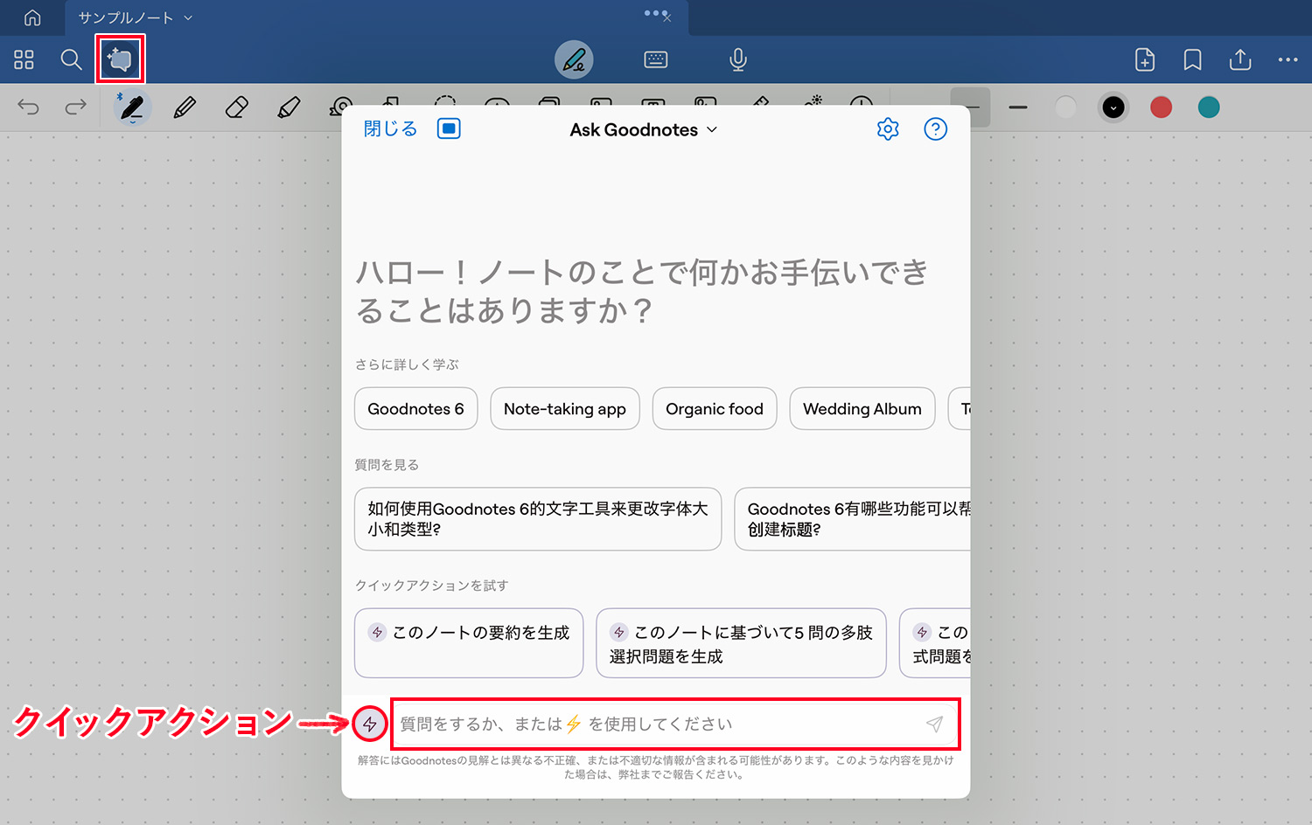
Task: Pick the red pen color
Action: click(x=1161, y=107)
